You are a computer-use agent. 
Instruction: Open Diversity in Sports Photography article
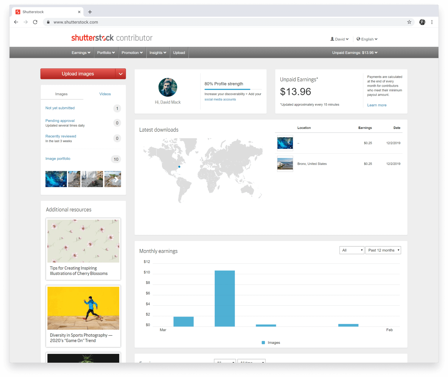pos(83,316)
